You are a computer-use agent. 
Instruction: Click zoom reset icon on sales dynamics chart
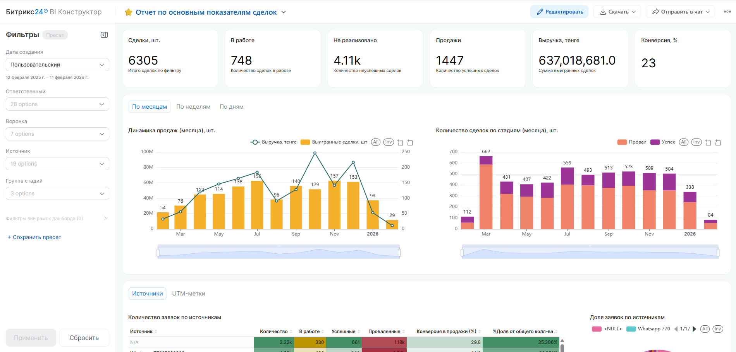410,143
